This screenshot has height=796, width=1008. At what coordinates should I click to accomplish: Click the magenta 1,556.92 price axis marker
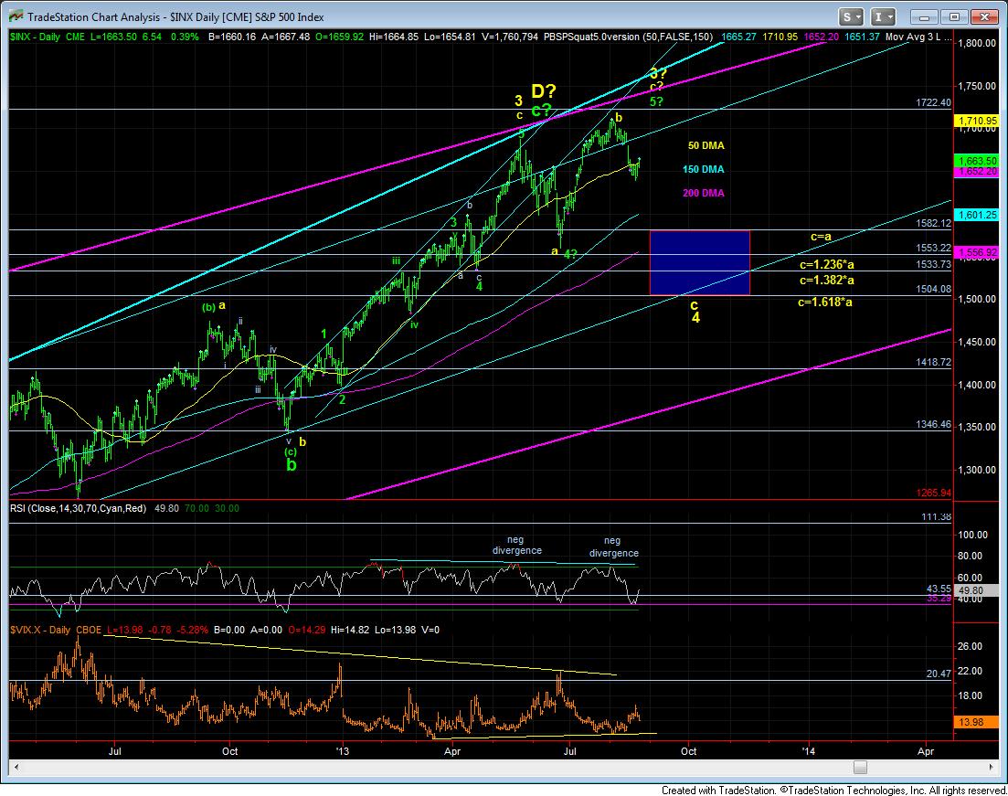tap(977, 252)
